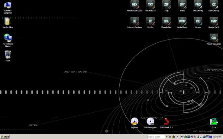This screenshot has height=139, width=223.
Task: Open the Xander Files folder
Action: pyautogui.click(x=8, y=23)
